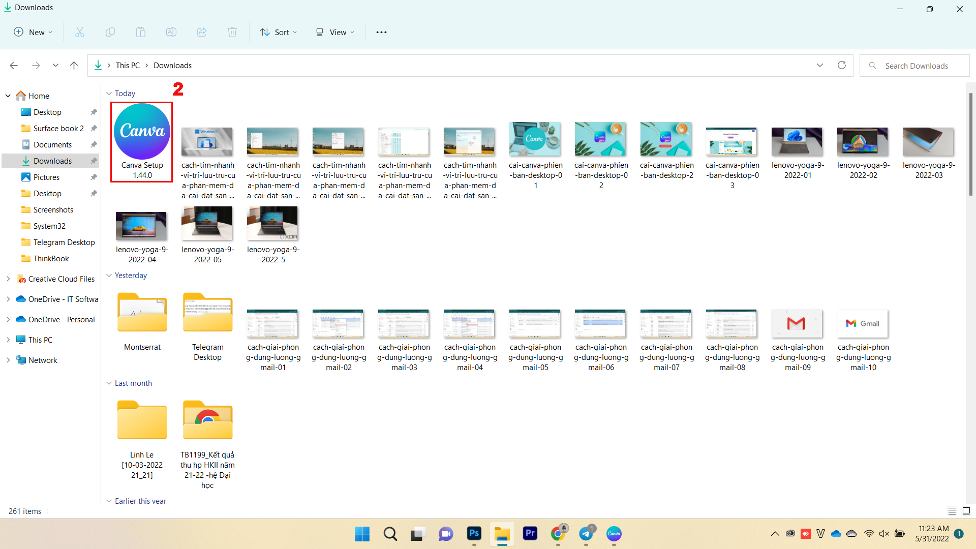
Task: Open Canva from the taskbar
Action: [614, 533]
